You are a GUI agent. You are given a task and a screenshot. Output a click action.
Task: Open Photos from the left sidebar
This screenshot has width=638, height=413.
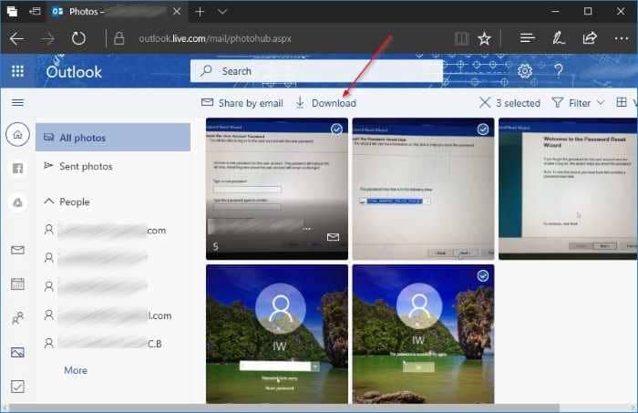17,352
